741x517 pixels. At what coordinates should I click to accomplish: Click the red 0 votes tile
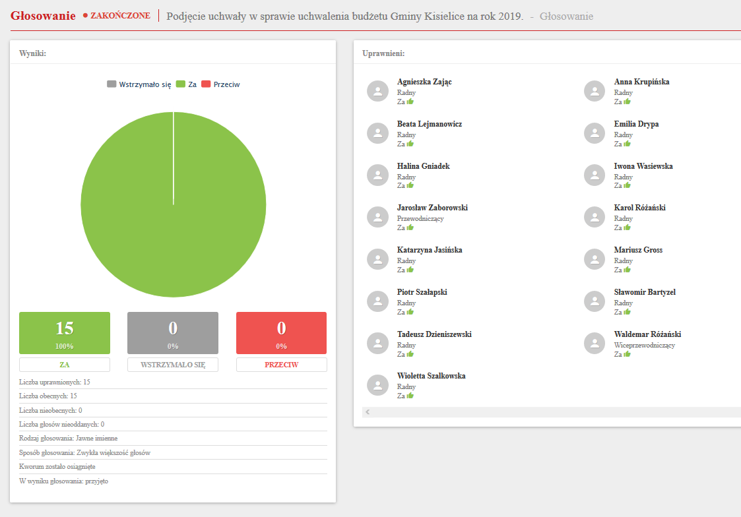pyautogui.click(x=281, y=333)
